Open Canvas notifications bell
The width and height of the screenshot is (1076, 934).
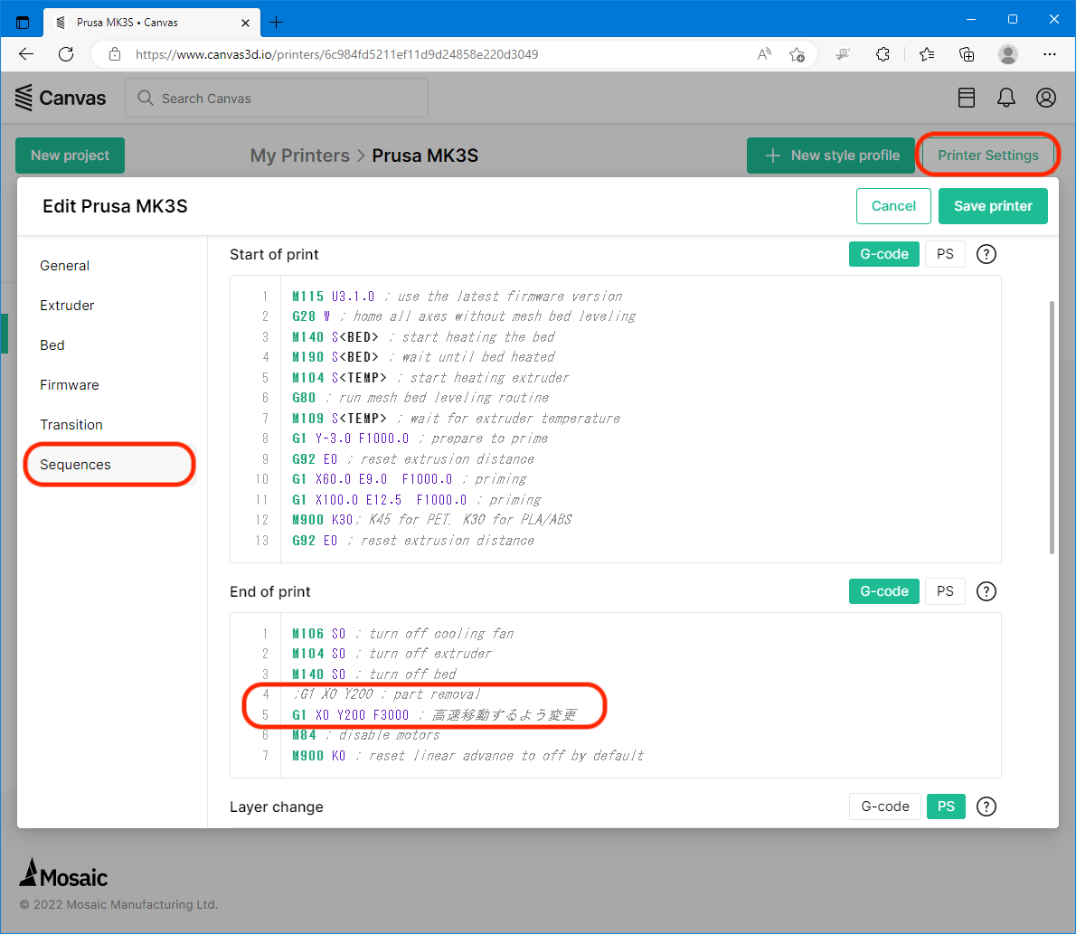pyautogui.click(x=1006, y=98)
